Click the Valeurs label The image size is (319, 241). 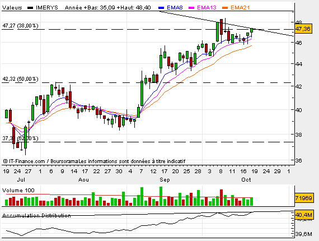point(12,8)
